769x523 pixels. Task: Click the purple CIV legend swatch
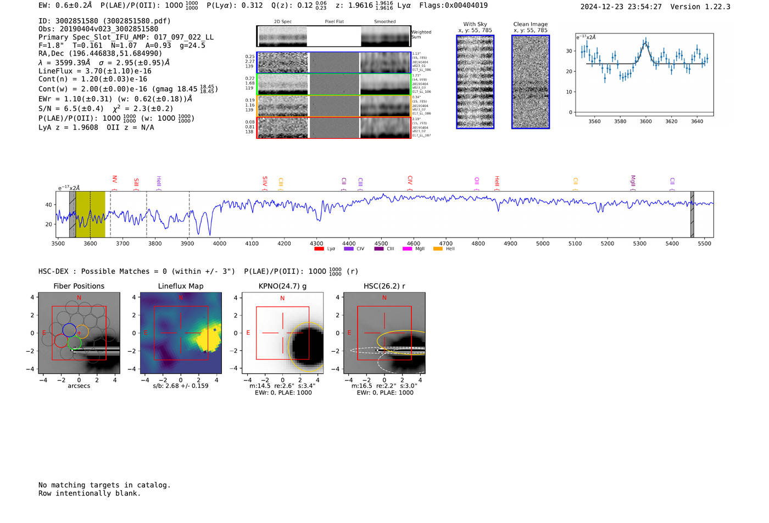(349, 249)
